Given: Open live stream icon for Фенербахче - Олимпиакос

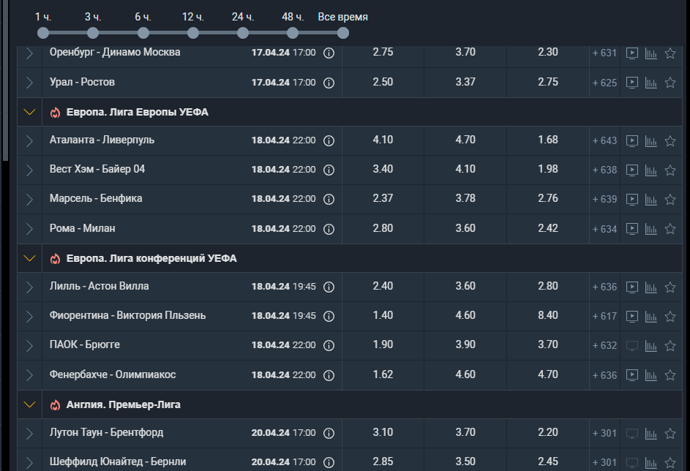Looking at the screenshot, I should 632,375.
